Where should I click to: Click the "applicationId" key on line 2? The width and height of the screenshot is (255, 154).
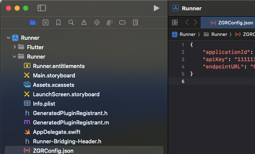226,52
